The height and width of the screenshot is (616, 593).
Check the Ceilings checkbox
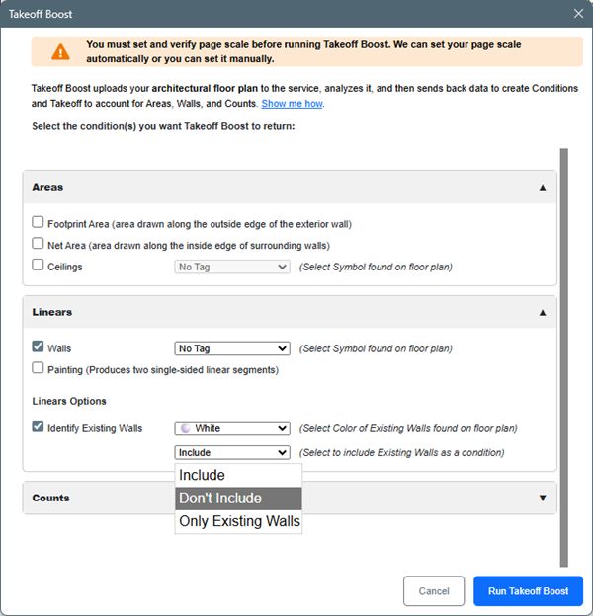tap(38, 265)
